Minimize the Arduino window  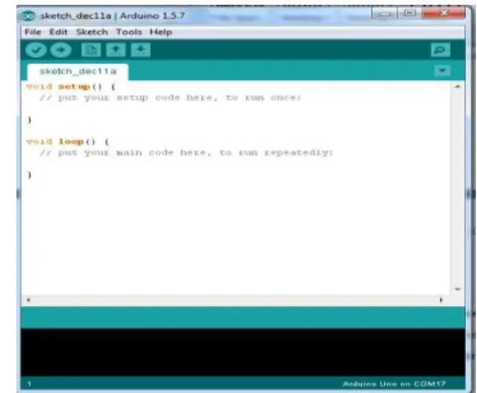384,14
